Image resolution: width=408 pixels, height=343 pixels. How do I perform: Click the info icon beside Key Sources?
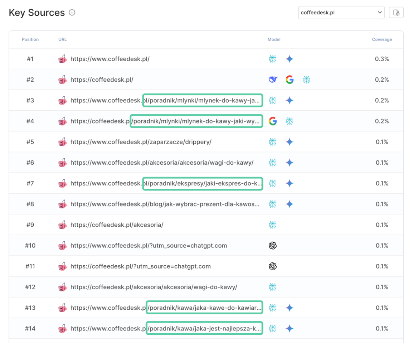pos(72,13)
